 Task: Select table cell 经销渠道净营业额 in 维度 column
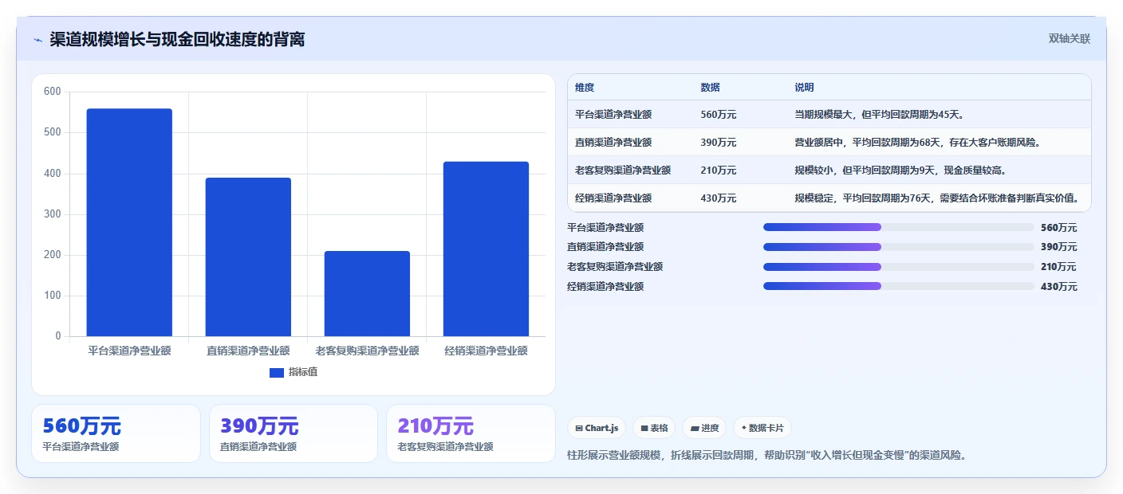click(x=613, y=198)
